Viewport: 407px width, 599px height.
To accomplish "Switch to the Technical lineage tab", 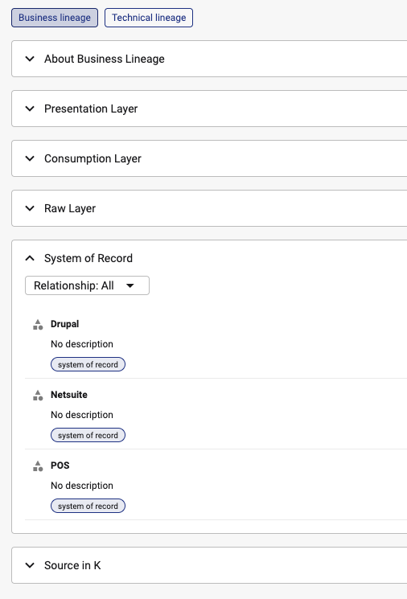I will click(x=149, y=18).
